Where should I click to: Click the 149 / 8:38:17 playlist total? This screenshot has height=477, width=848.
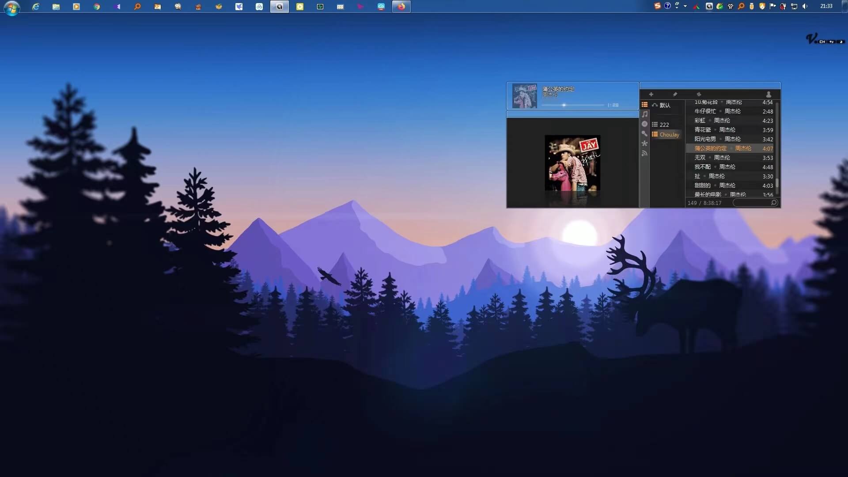pyautogui.click(x=704, y=203)
